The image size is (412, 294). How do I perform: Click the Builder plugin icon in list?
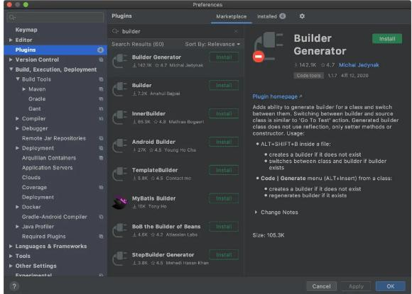(119, 89)
